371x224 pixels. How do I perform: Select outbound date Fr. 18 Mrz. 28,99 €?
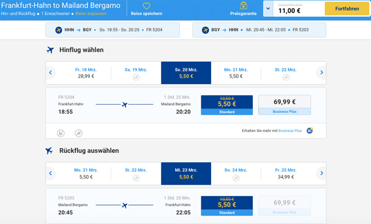pos(86,73)
